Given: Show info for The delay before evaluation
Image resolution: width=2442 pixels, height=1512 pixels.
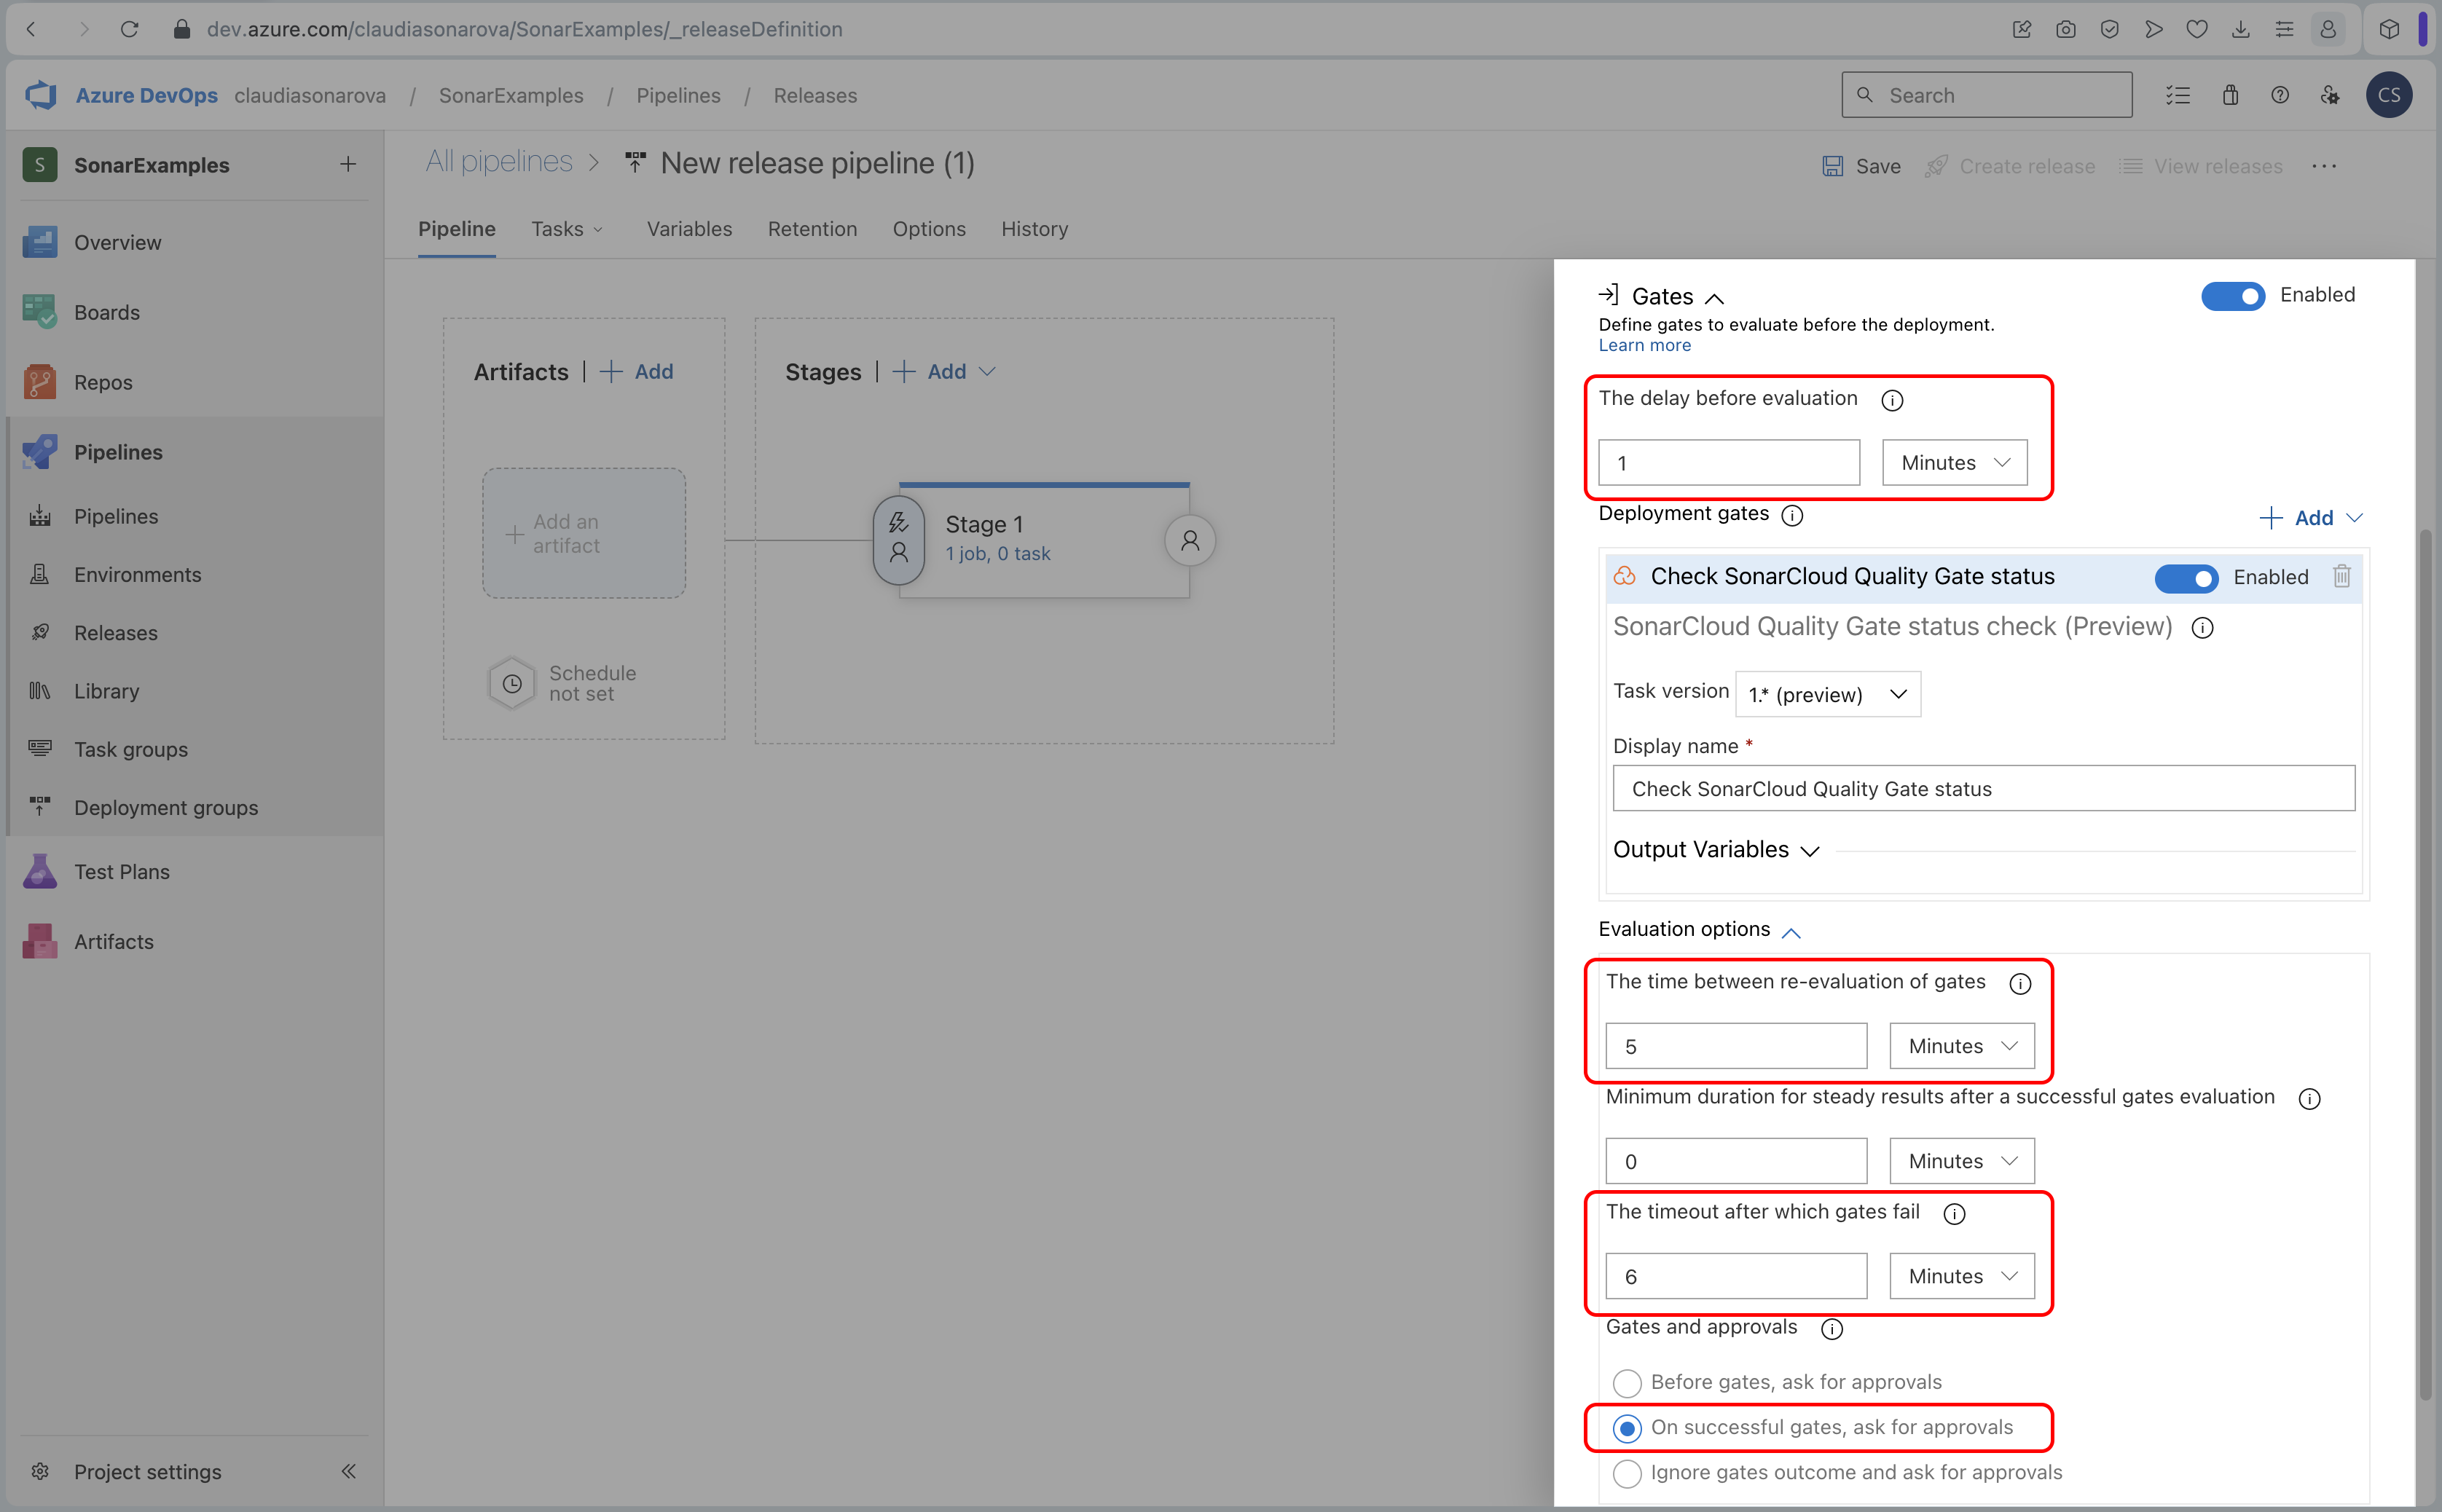Looking at the screenshot, I should tap(1892, 400).
